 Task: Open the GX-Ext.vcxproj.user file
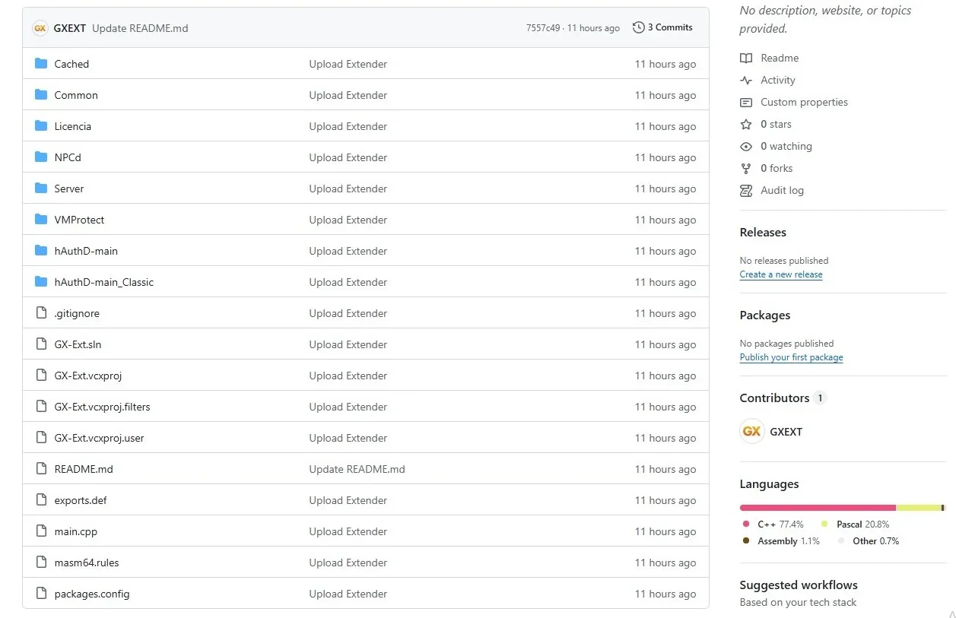click(100, 438)
